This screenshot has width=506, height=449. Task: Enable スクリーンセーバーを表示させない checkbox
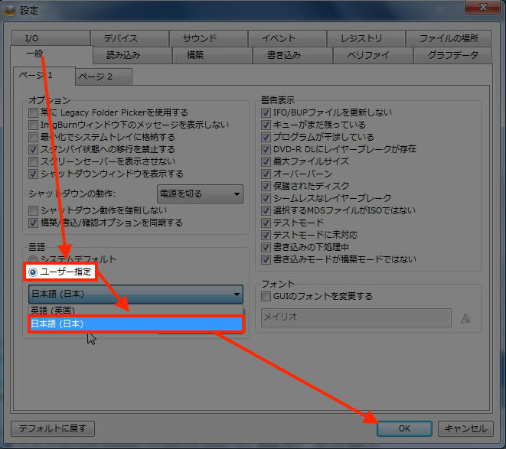pyautogui.click(x=33, y=161)
